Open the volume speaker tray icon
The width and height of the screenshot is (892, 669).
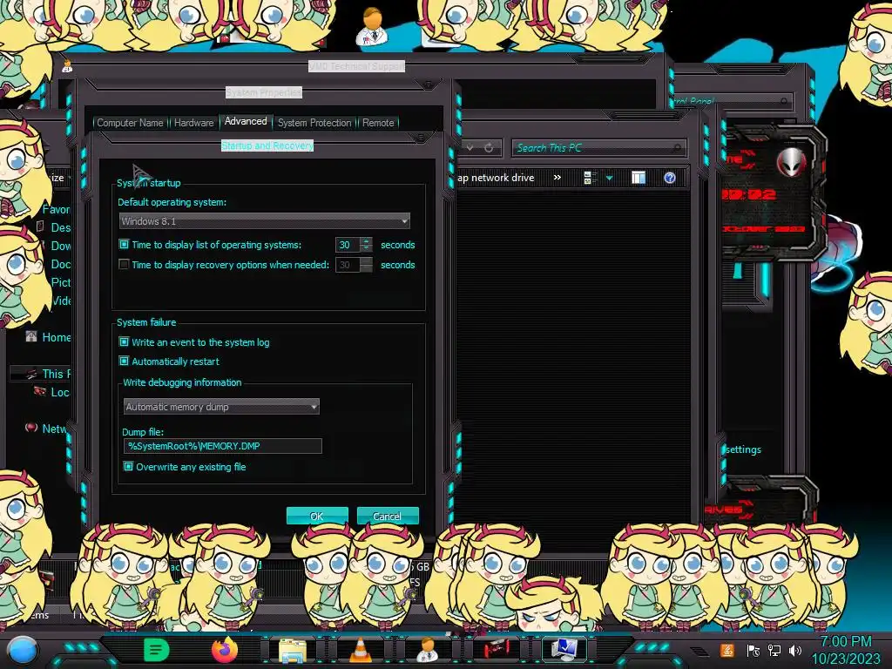[x=794, y=651]
